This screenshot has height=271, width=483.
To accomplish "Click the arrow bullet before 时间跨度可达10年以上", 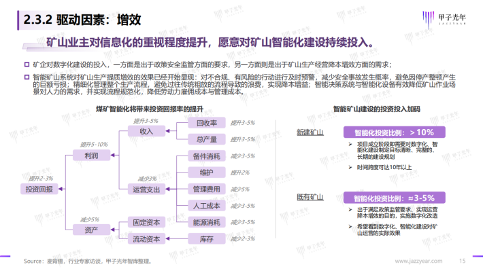I will (350, 167).
